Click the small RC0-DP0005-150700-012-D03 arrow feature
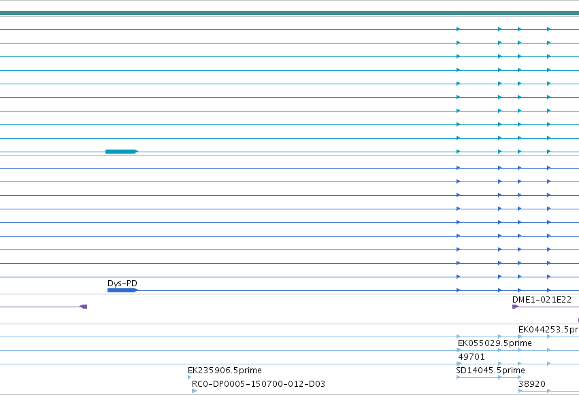Image resolution: width=579 pixels, height=395 pixels. tap(194, 391)
